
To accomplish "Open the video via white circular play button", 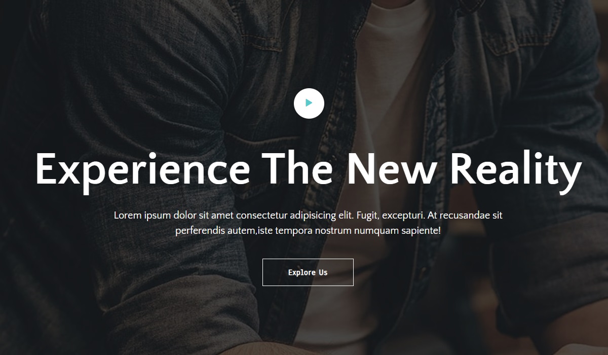I will pos(309,103).
